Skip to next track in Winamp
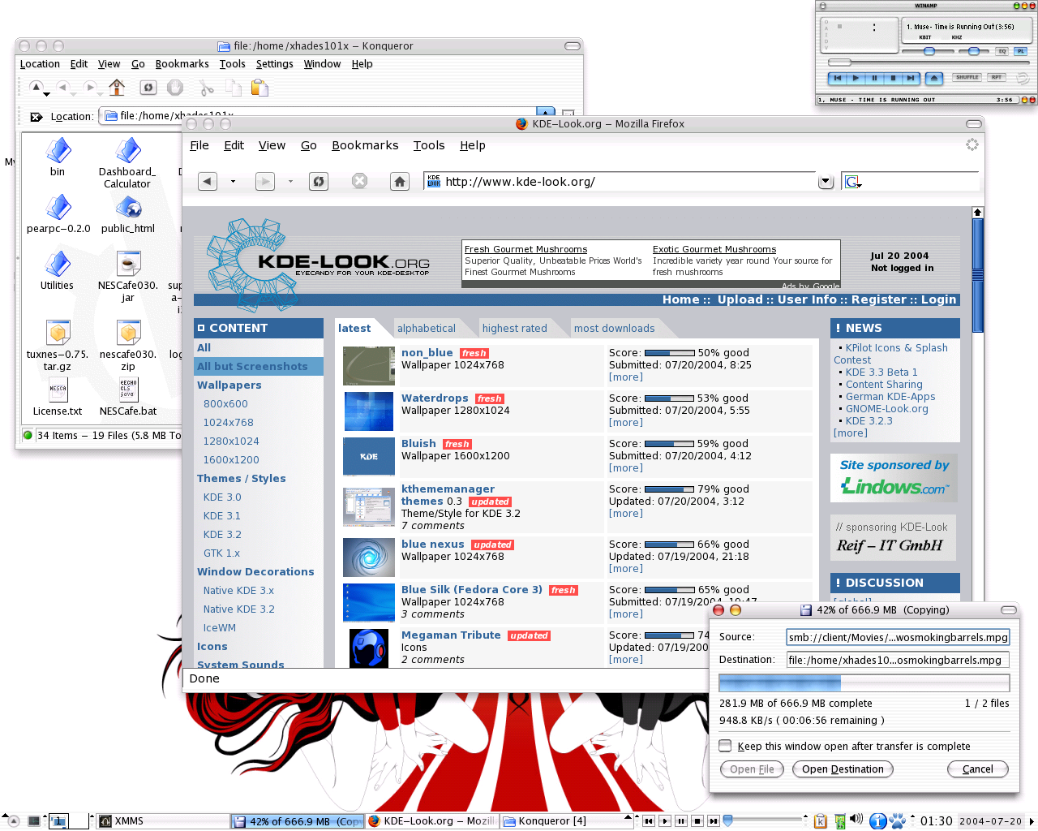The width and height of the screenshot is (1038, 831). click(911, 79)
